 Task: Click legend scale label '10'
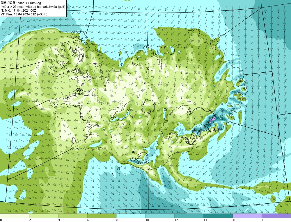point(147,220)
